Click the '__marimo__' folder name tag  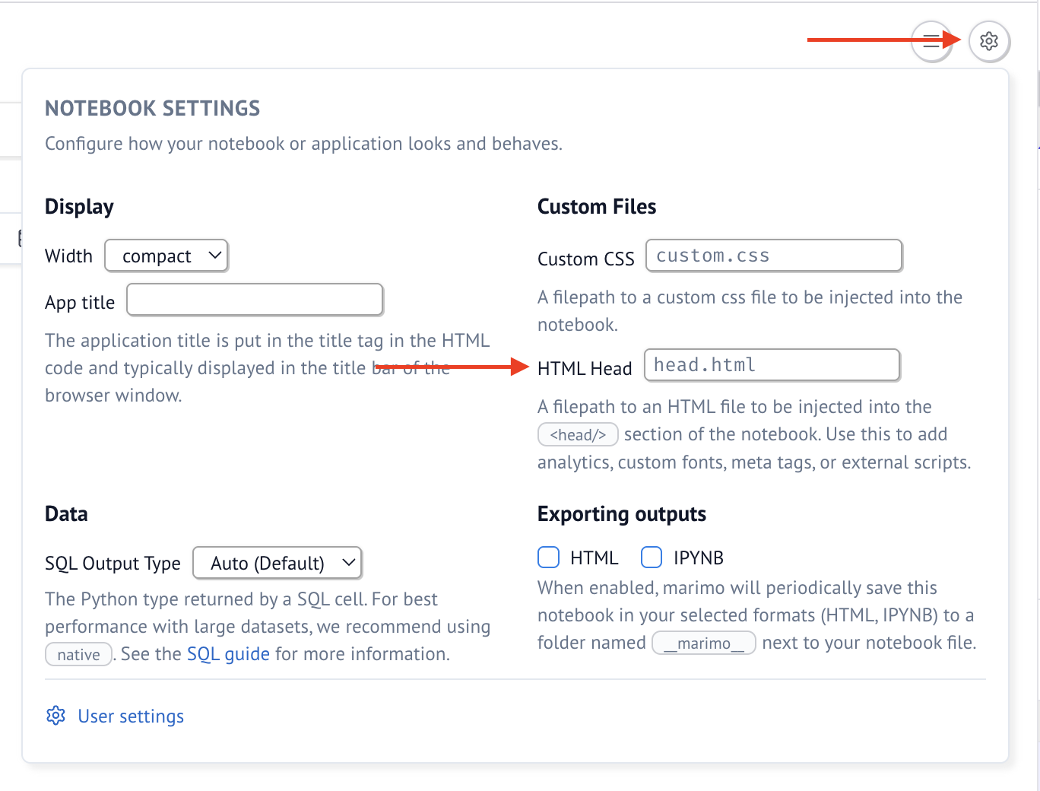pos(704,643)
